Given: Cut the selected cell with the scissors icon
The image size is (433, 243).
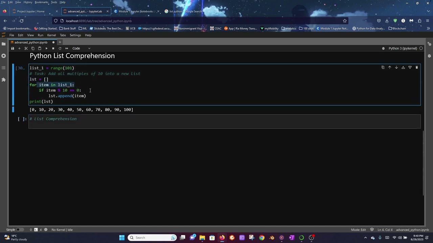Looking at the screenshot, I should pos(26,48).
